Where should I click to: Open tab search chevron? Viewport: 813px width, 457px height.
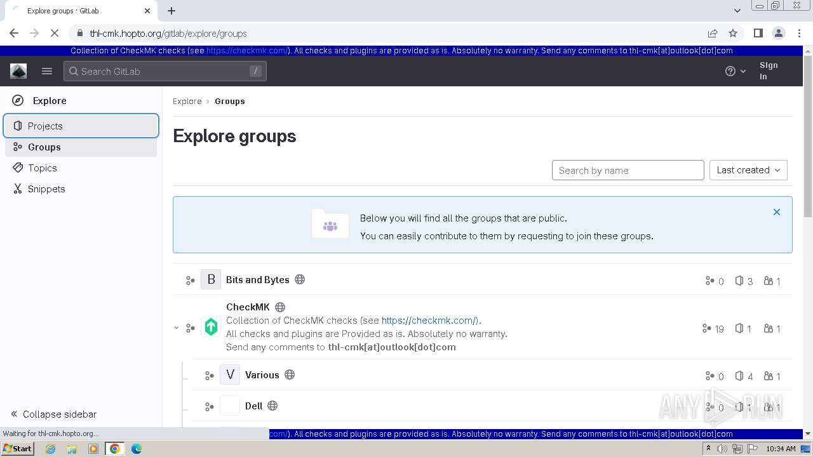tap(737, 11)
